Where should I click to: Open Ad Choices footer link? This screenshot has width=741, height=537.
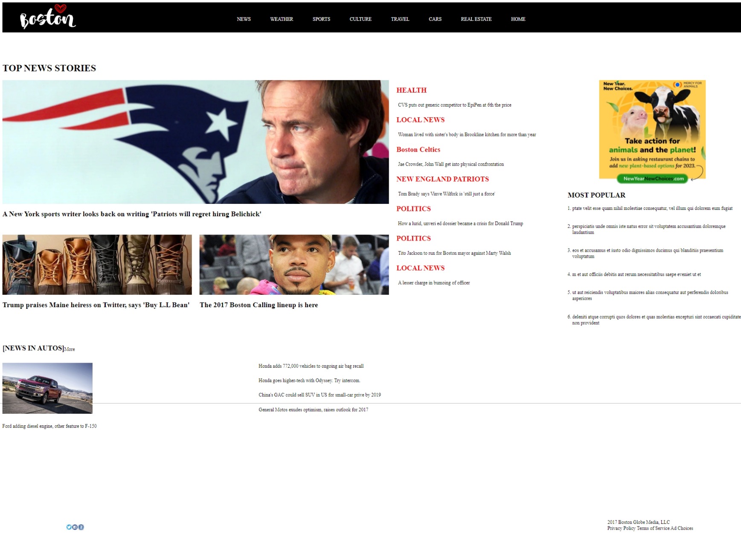tap(682, 528)
